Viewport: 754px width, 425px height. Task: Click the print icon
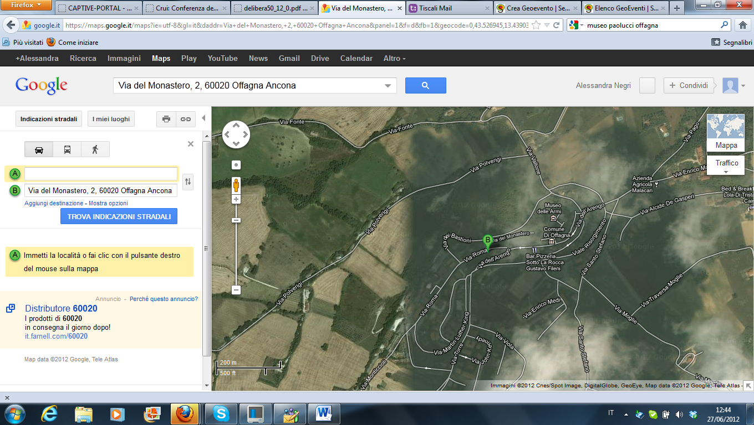(x=166, y=119)
